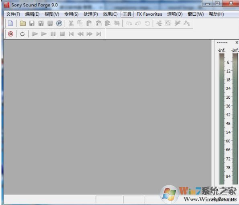The width and height of the screenshot is (239, 205).
Task: Start recording with the red Record button
Action: 10,34
